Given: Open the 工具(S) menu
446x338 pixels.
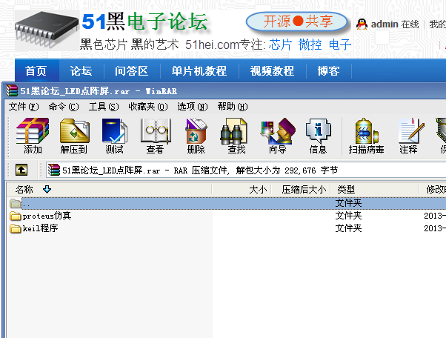Looking at the screenshot, I should click(104, 107).
